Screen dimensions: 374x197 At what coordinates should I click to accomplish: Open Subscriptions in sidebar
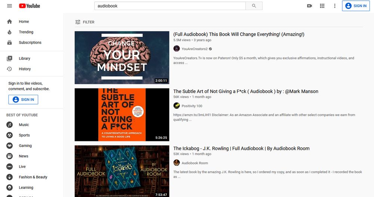pos(30,43)
